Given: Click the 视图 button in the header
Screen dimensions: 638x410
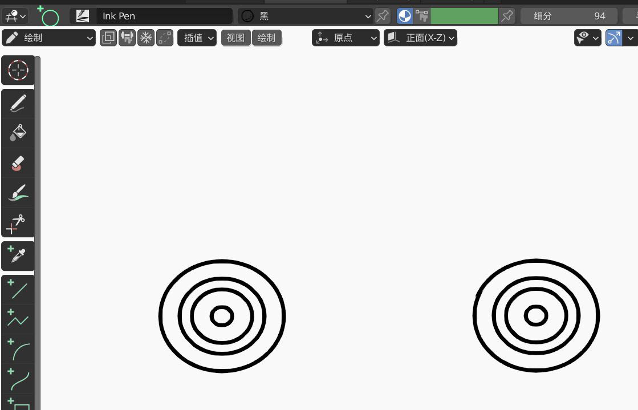Looking at the screenshot, I should click(235, 38).
